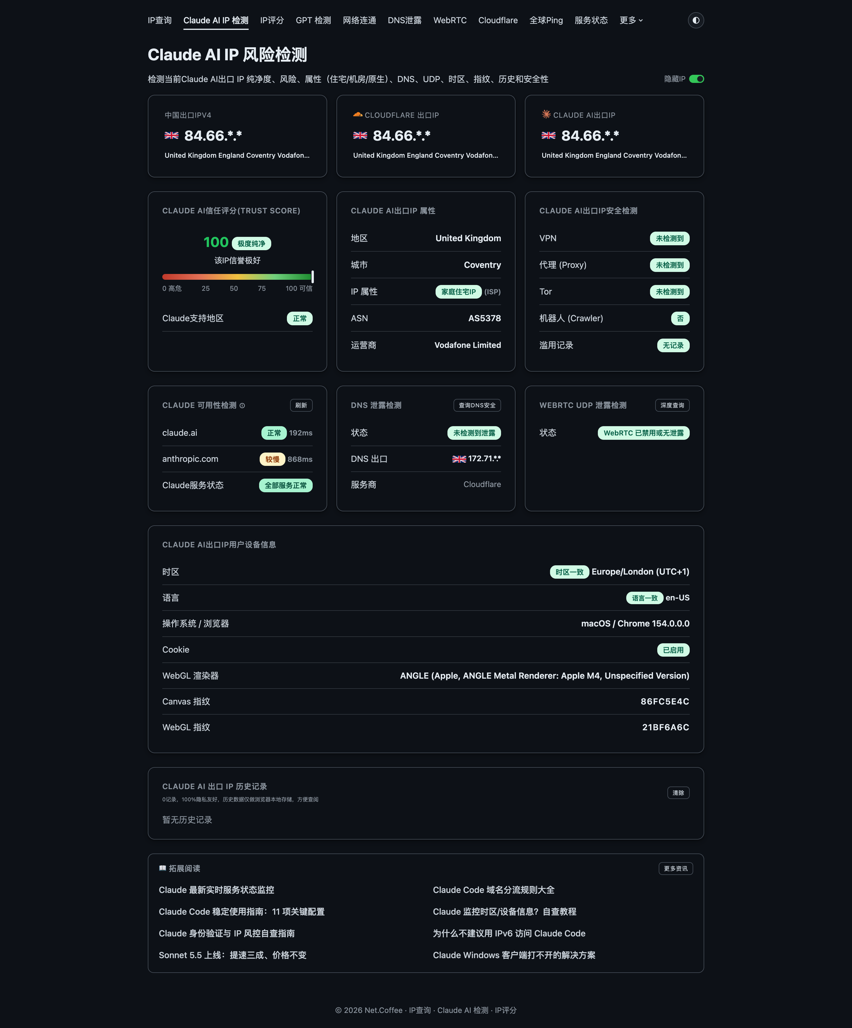Open link Claude 身份验证与 IP 风控自查指南

pyautogui.click(x=227, y=933)
